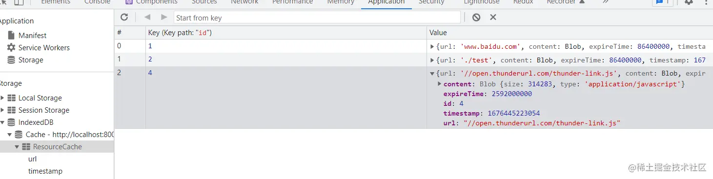713x179 pixels.
Task: Click the 'Application' section heading in sidebar
Action: click(x=17, y=21)
